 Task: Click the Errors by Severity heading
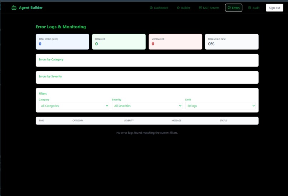[50, 76]
